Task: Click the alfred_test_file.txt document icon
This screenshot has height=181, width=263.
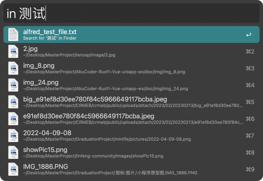Action: (13, 34)
